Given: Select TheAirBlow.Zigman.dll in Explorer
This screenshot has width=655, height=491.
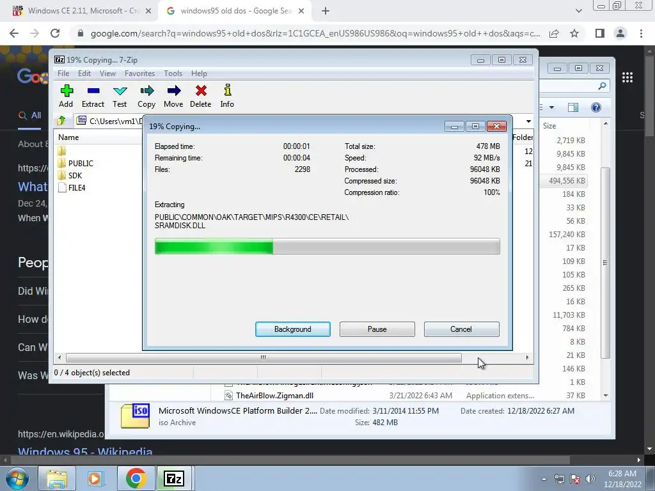Looking at the screenshot, I should point(274,395).
